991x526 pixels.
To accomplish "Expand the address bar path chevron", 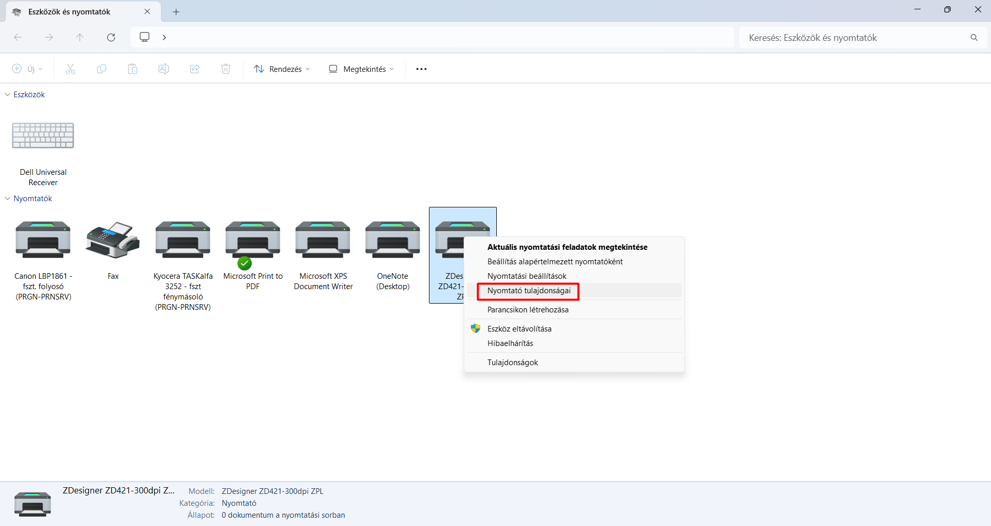I will pos(164,37).
